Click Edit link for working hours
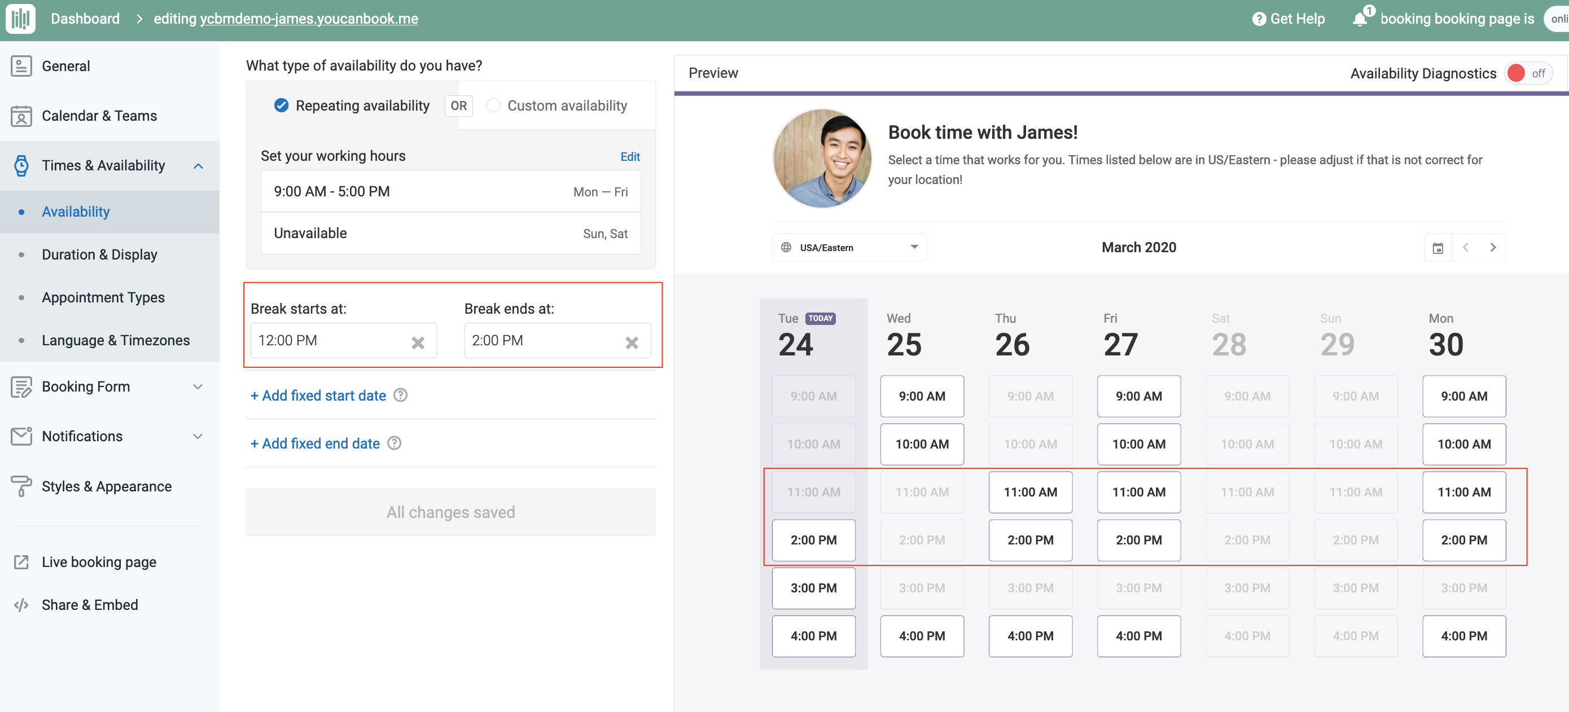1569x712 pixels. click(x=630, y=156)
